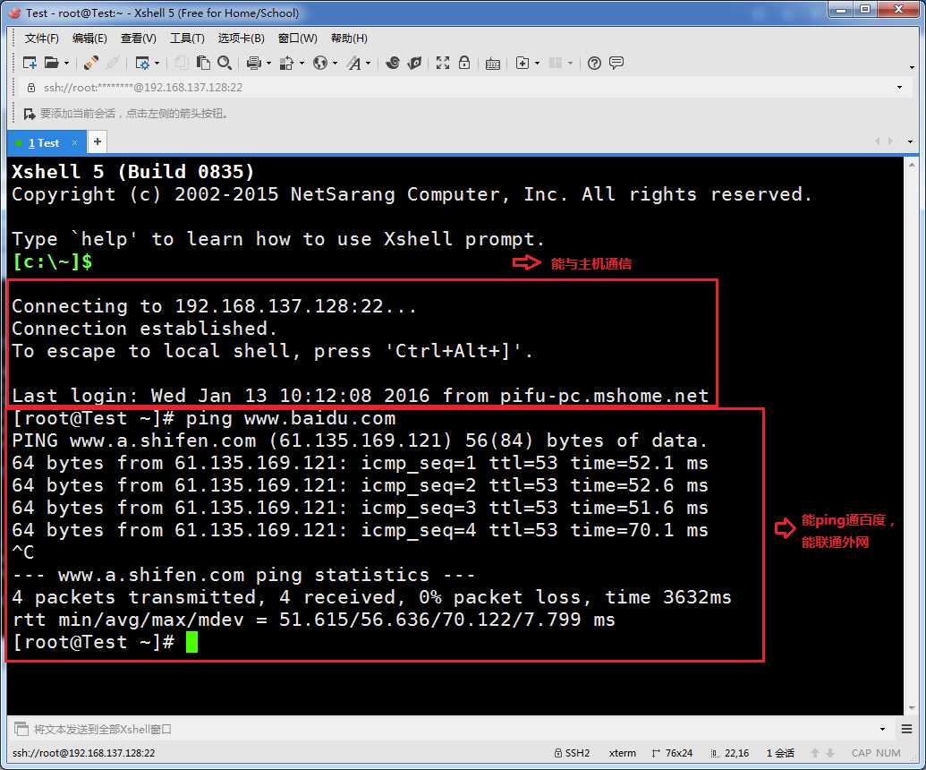926x770 pixels.
Task: Click the Open session folder icon
Action: tap(52, 63)
